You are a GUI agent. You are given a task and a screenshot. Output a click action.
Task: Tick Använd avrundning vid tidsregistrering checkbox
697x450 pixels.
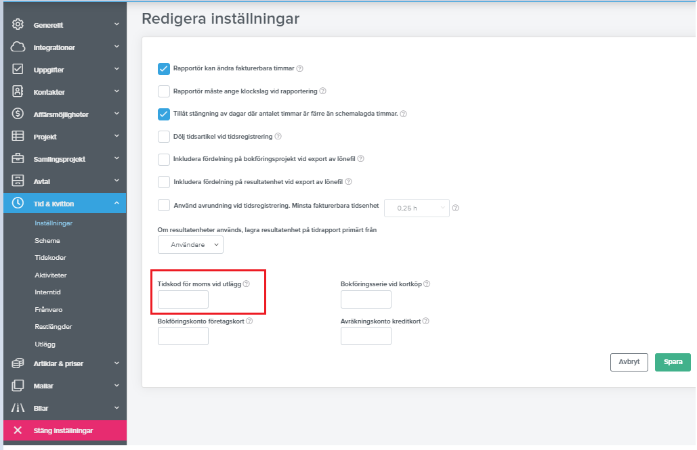[164, 205]
